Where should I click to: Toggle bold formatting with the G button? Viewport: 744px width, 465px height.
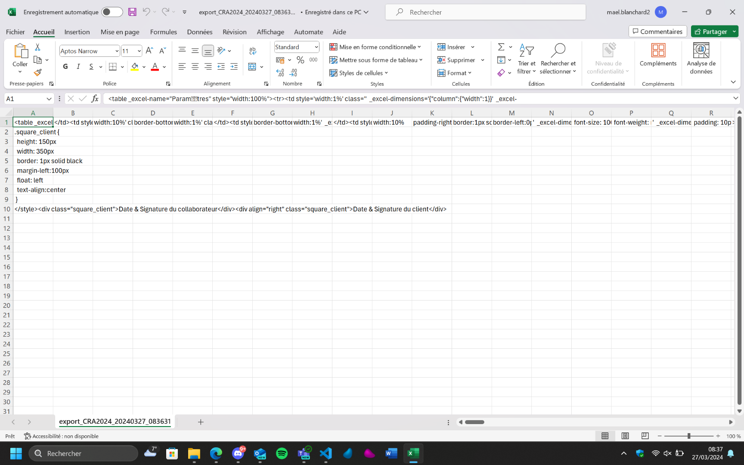(65, 66)
